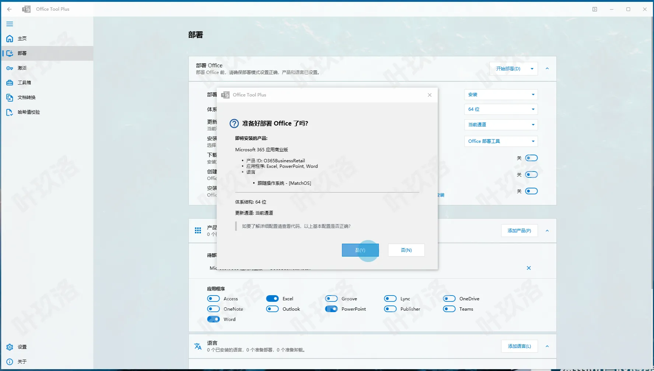Click the toolbox briefcase icon
The image size is (654, 371).
(x=10, y=83)
